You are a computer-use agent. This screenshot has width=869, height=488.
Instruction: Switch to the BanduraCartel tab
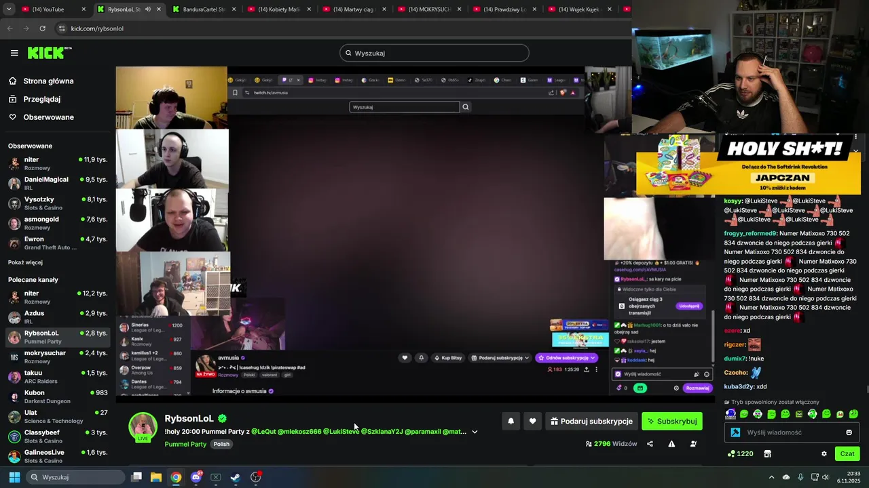[204, 9]
